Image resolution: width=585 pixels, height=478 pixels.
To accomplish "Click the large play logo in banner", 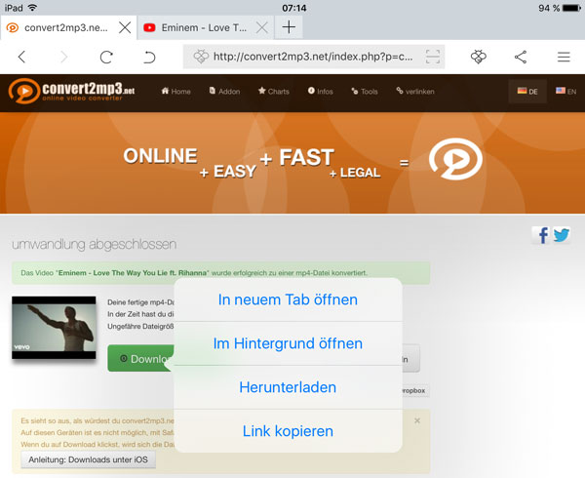I will click(455, 159).
